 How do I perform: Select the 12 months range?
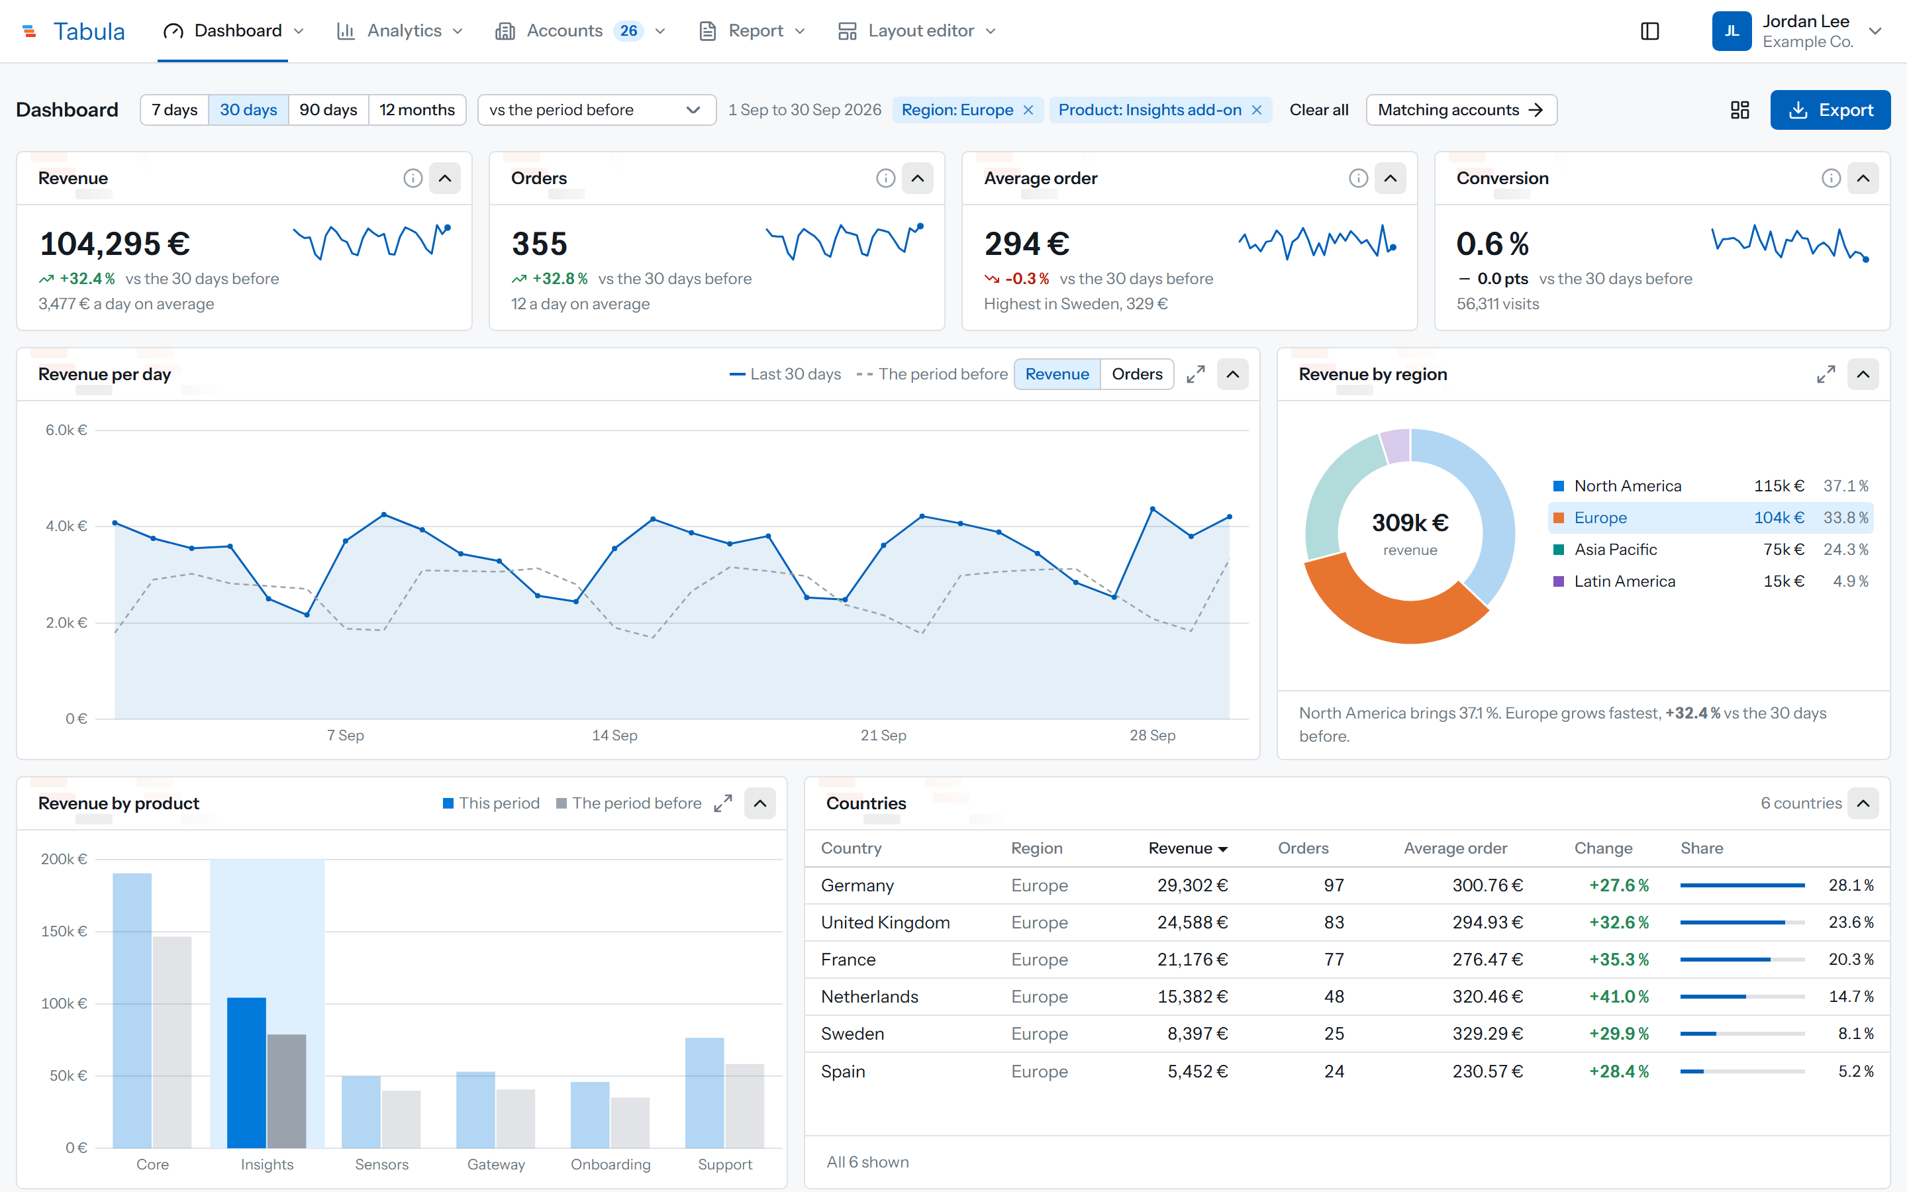[x=417, y=109]
